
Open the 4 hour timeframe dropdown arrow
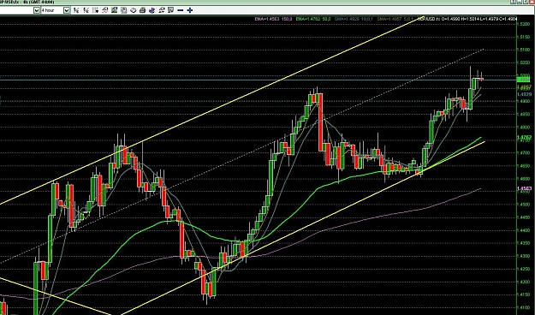tap(67, 10)
